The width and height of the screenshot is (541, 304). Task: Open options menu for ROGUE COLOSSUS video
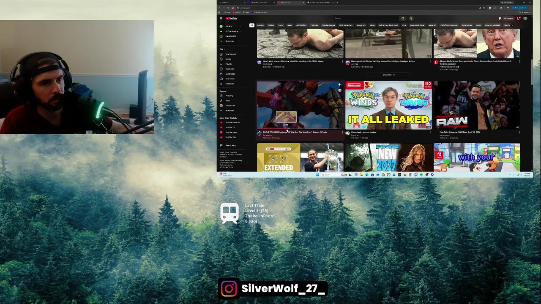tap(342, 133)
